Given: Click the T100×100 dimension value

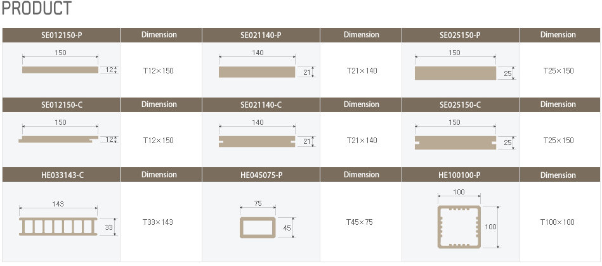Looking at the screenshot, I should click(x=558, y=222).
